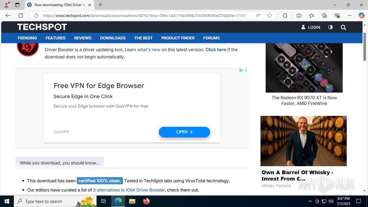
Task: Open the Radeon RX 9070 XT article image
Action: [x=304, y=68]
